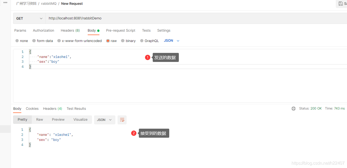Click the three-dots more options icon
The width and height of the screenshot is (347, 168).
point(5,2)
